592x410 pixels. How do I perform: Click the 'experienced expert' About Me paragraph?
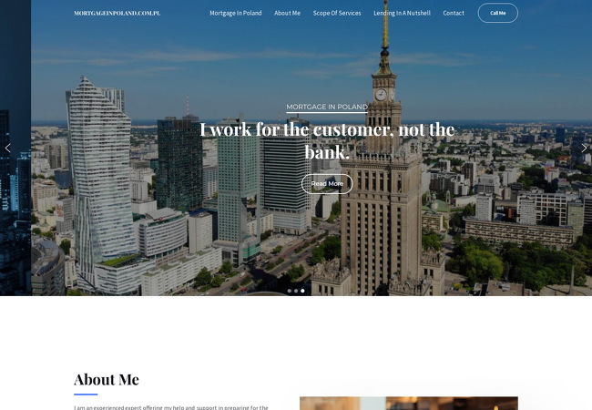[x=171, y=407]
